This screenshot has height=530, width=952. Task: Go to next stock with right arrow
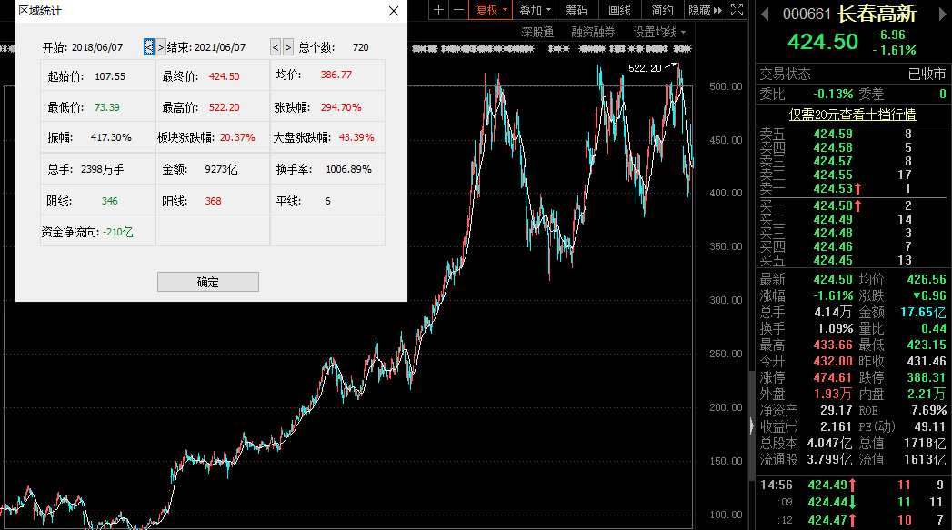click(x=944, y=14)
